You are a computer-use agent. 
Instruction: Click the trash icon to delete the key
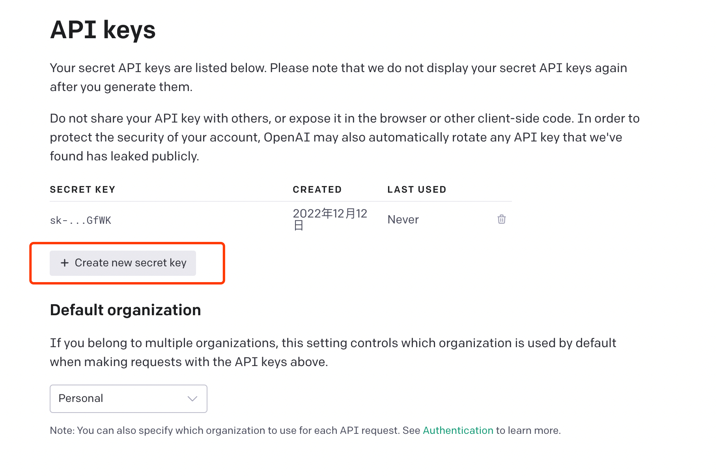(501, 219)
